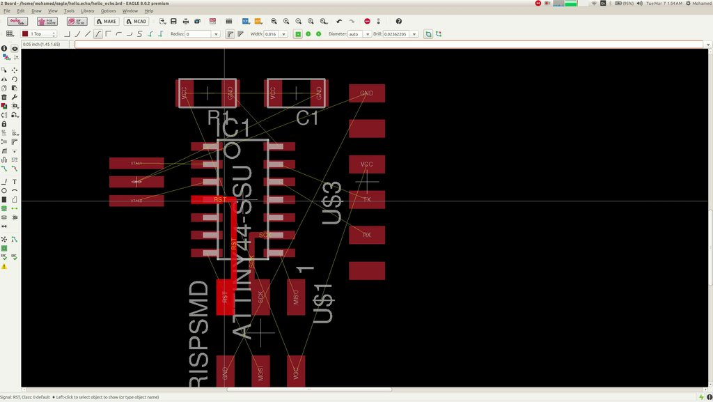
Task: Open the Draw menu
Action: [x=36, y=10]
